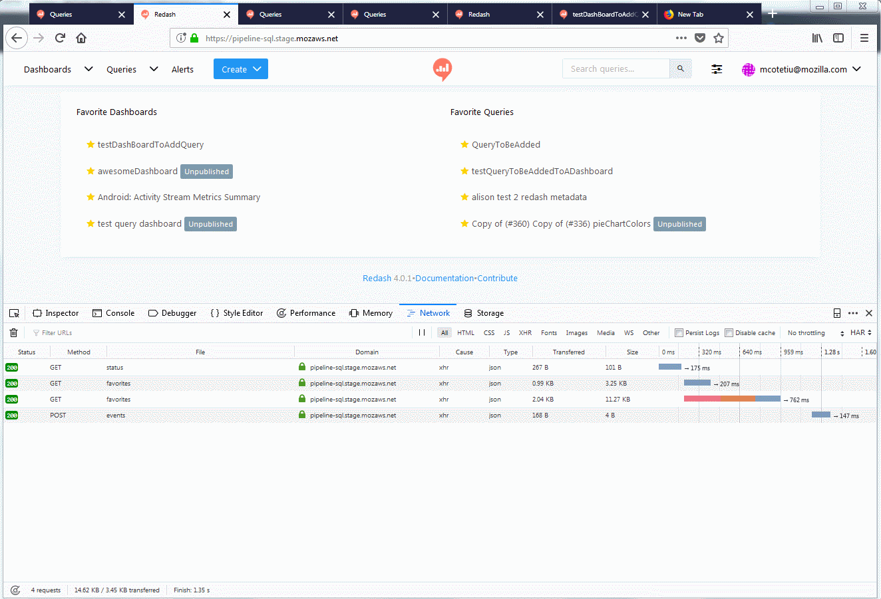Open the Storage panel tab
This screenshot has width=881, height=599.
pos(484,312)
